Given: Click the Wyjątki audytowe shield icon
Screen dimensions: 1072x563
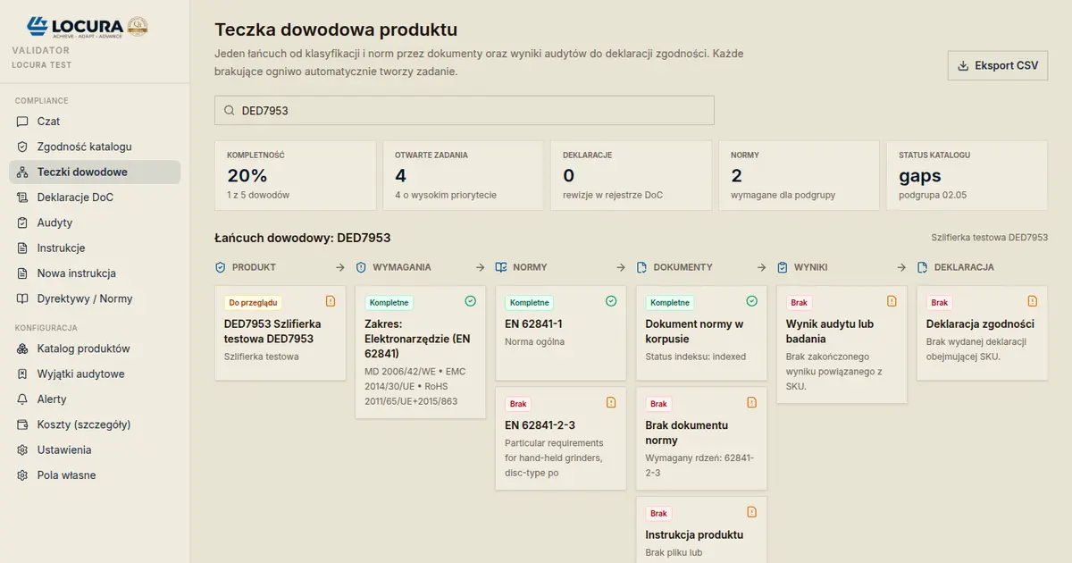Looking at the screenshot, I should 22,374.
